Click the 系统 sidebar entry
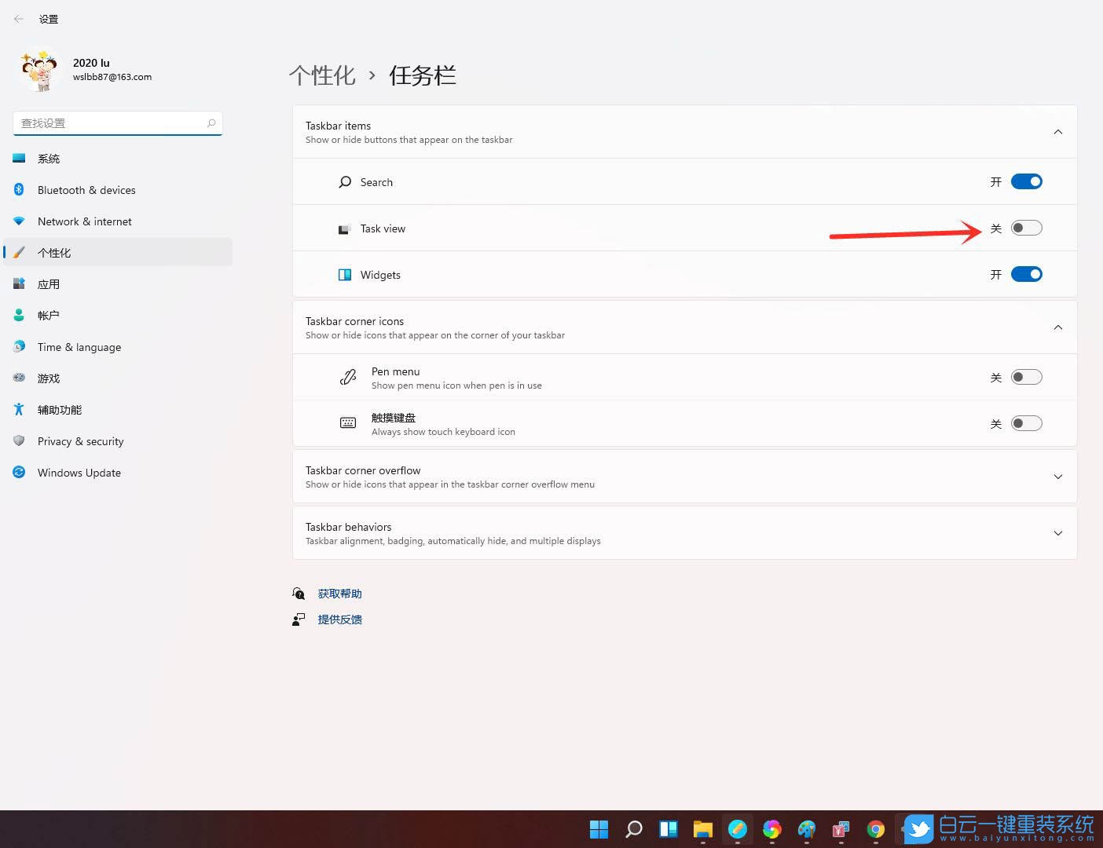Image resolution: width=1103 pixels, height=848 pixels. pyautogui.click(x=49, y=158)
